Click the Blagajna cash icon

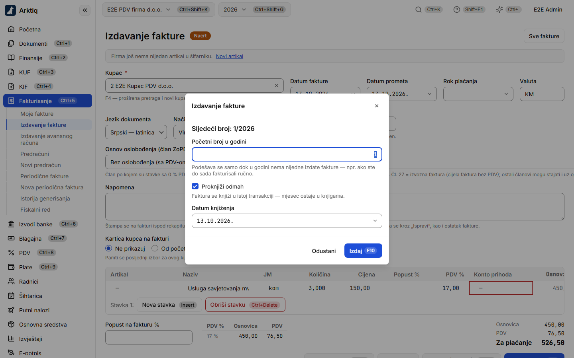11,238
